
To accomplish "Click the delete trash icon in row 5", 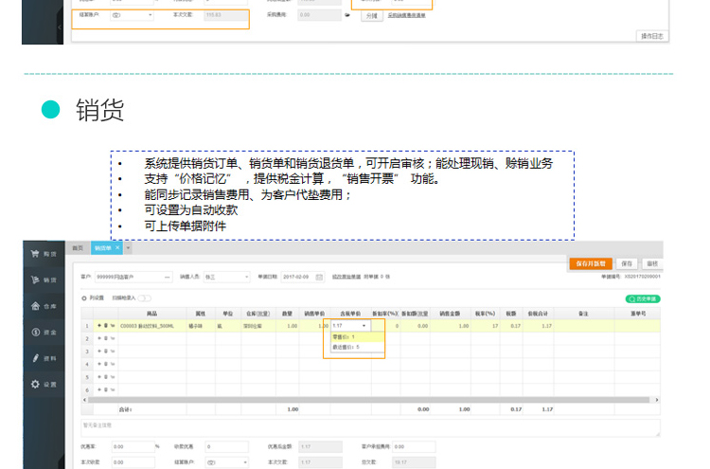I will point(105,377).
